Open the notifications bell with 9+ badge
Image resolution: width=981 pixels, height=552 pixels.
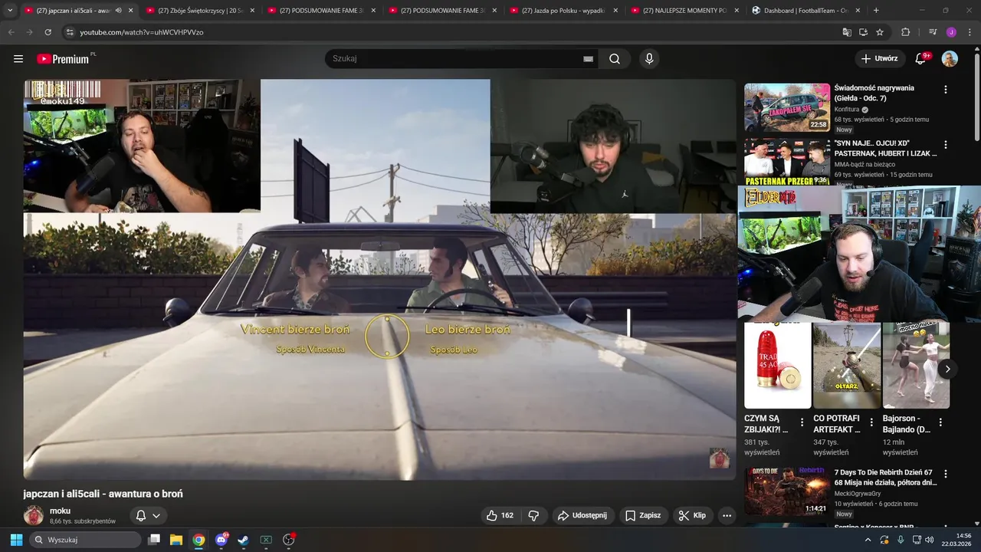[x=921, y=59]
